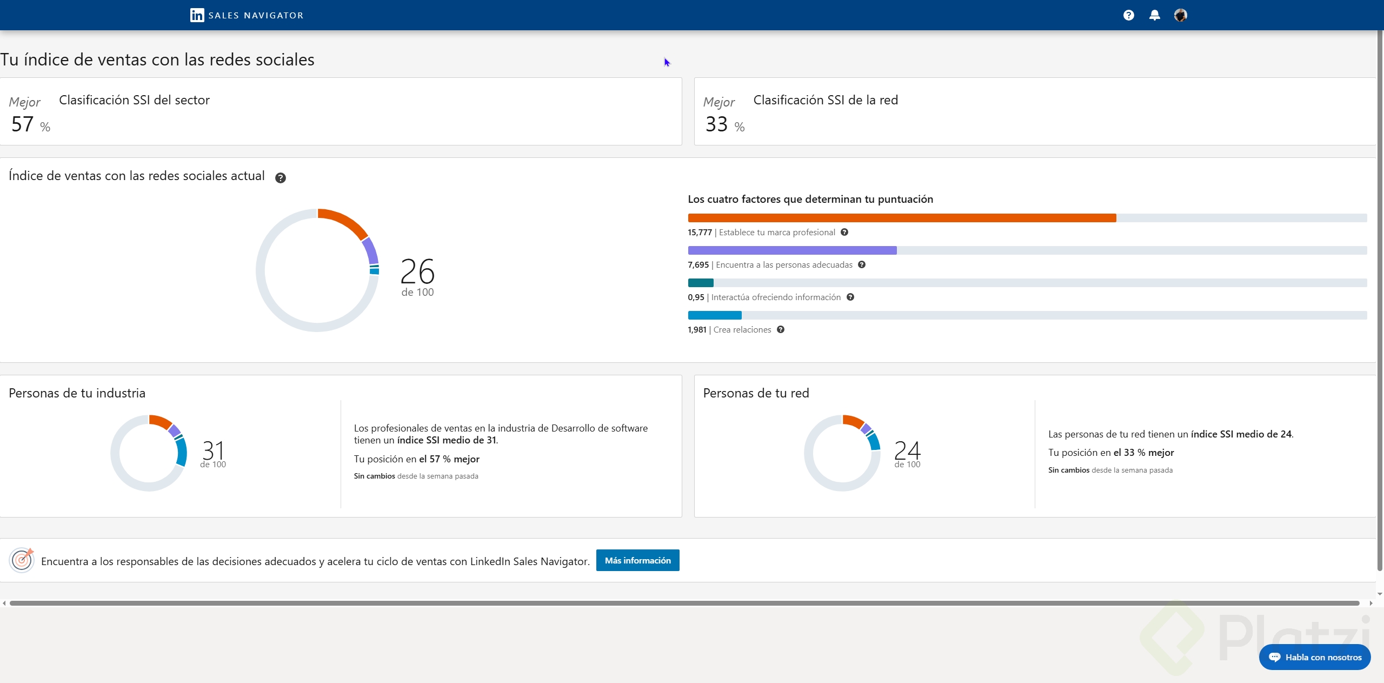Click help icon beside current SSI heading

(280, 178)
